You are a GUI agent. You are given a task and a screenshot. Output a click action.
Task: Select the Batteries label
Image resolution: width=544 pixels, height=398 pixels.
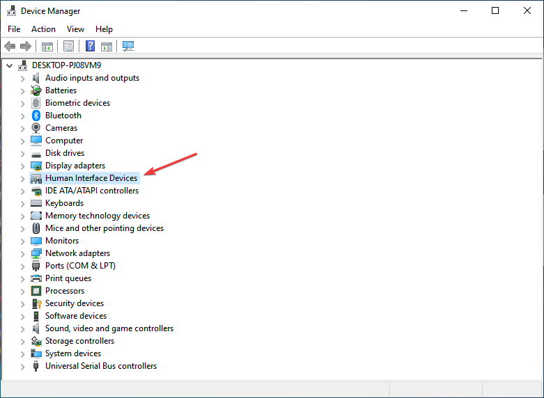pyautogui.click(x=61, y=90)
